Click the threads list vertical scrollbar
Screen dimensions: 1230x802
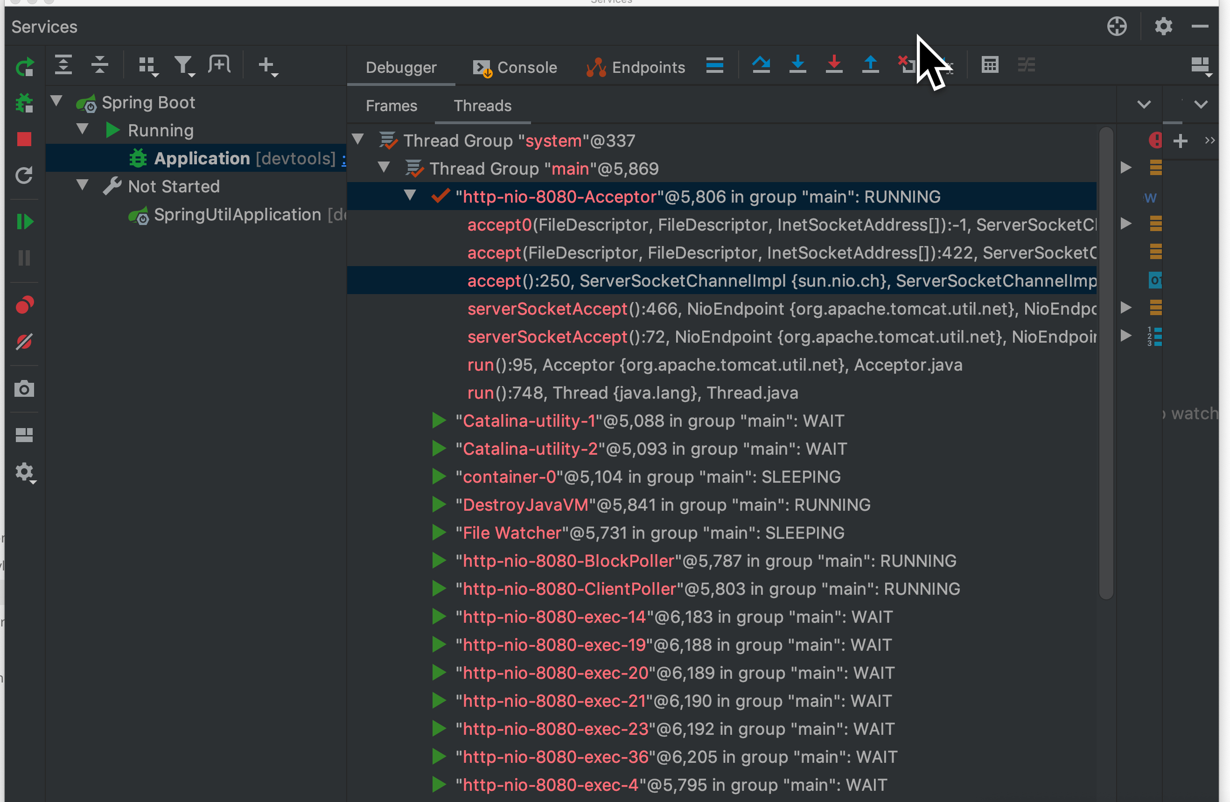point(1105,362)
